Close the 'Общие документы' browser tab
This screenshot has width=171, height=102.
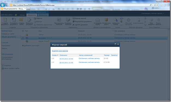point(25,9)
